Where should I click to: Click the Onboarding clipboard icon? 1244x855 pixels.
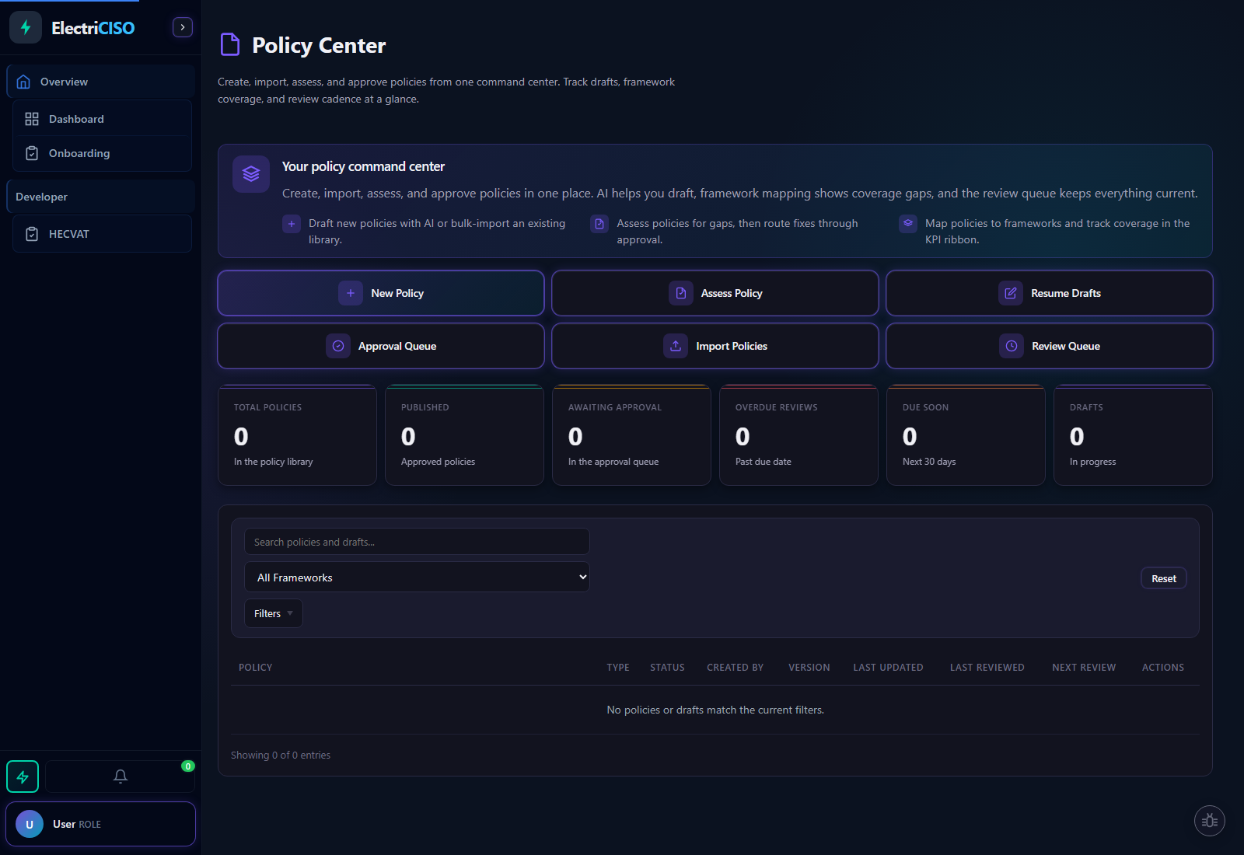(32, 153)
